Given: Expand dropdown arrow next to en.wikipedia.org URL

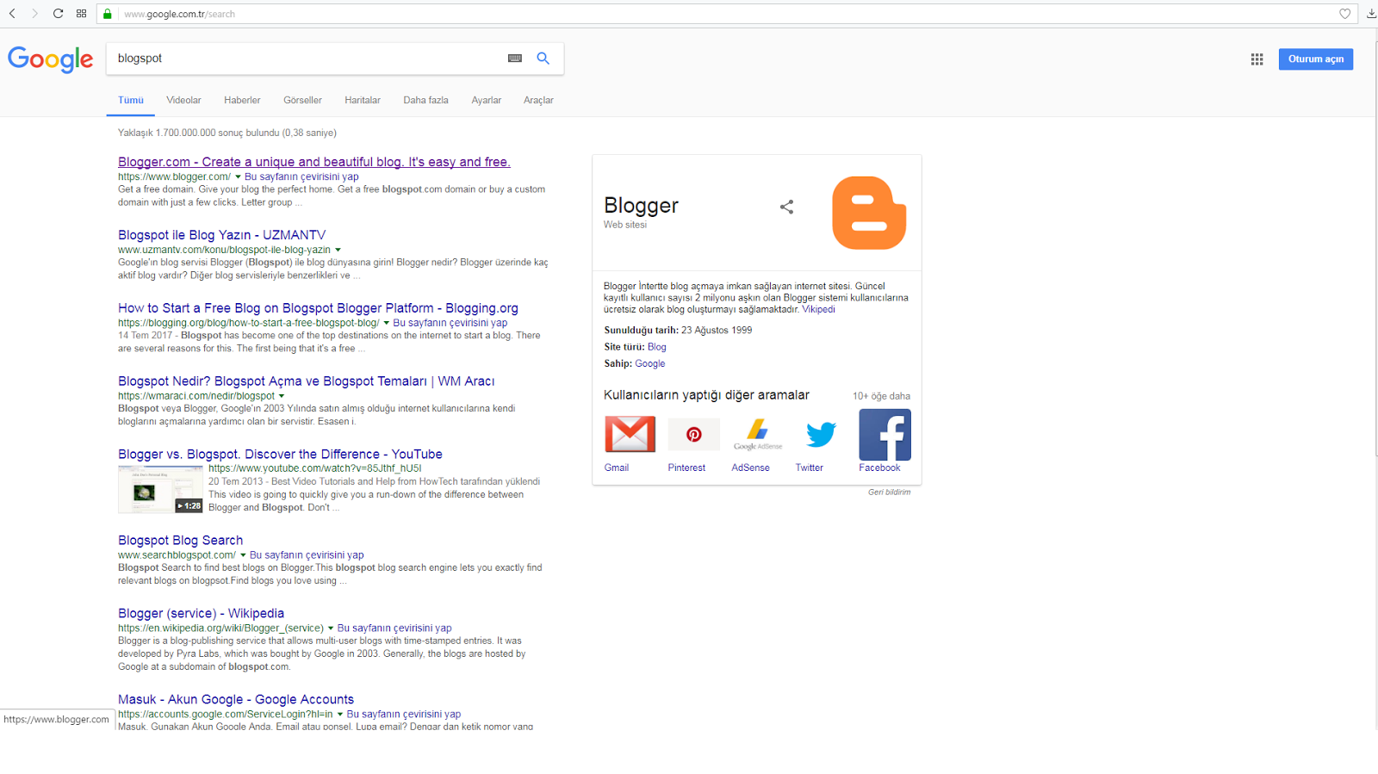Looking at the screenshot, I should 331,628.
